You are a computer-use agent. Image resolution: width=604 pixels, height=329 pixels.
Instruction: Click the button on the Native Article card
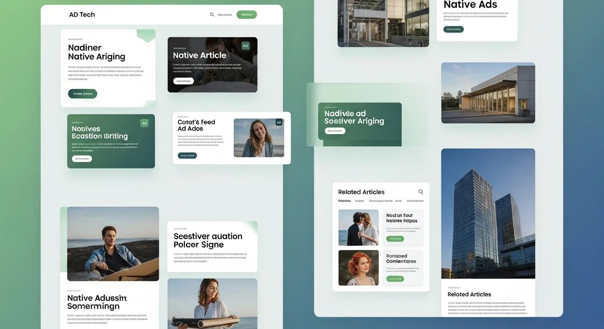[183, 81]
